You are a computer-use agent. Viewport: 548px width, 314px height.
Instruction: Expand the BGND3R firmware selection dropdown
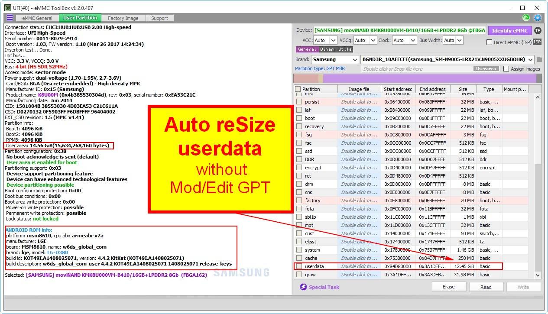(530, 59)
